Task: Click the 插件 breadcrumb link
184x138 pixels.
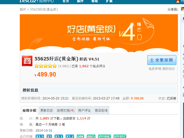Action: 23,9
